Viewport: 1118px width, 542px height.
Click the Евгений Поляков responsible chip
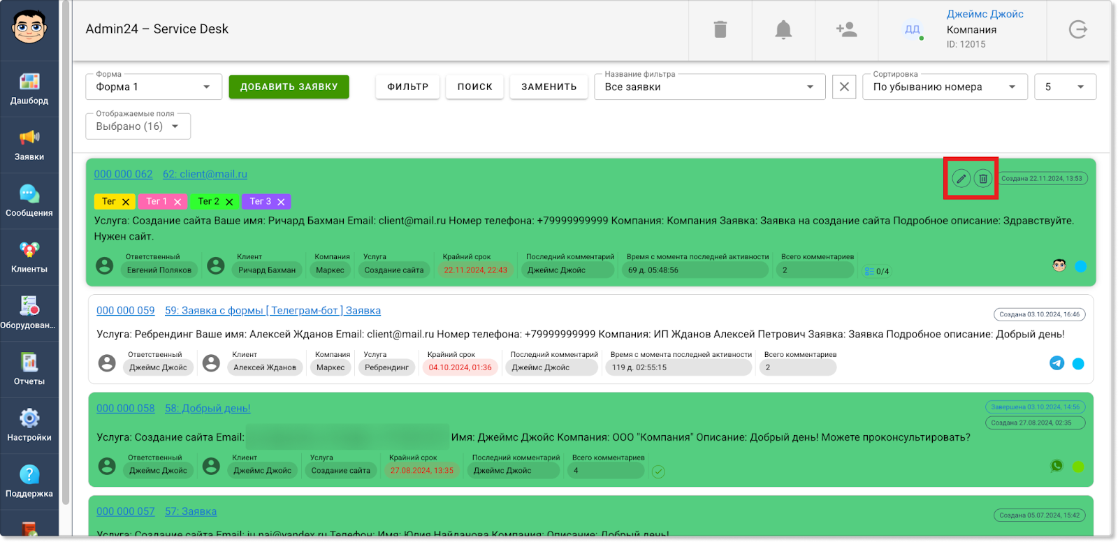pyautogui.click(x=159, y=270)
